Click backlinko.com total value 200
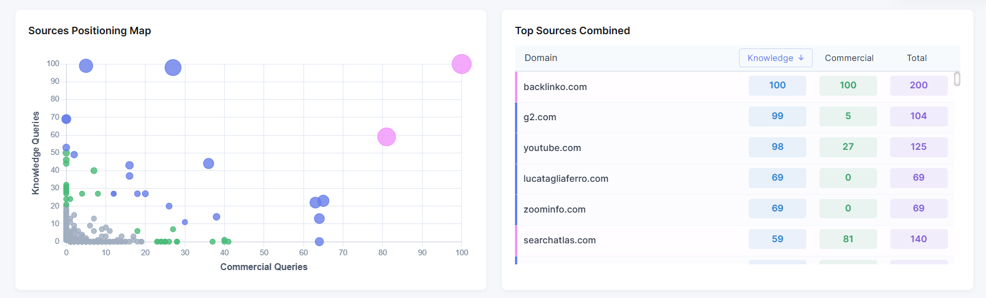 click(919, 85)
